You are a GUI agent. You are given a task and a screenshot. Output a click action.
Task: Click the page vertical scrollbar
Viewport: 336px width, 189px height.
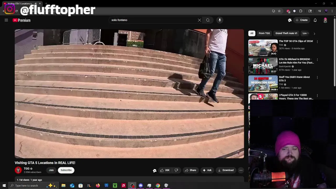click(x=334, y=52)
